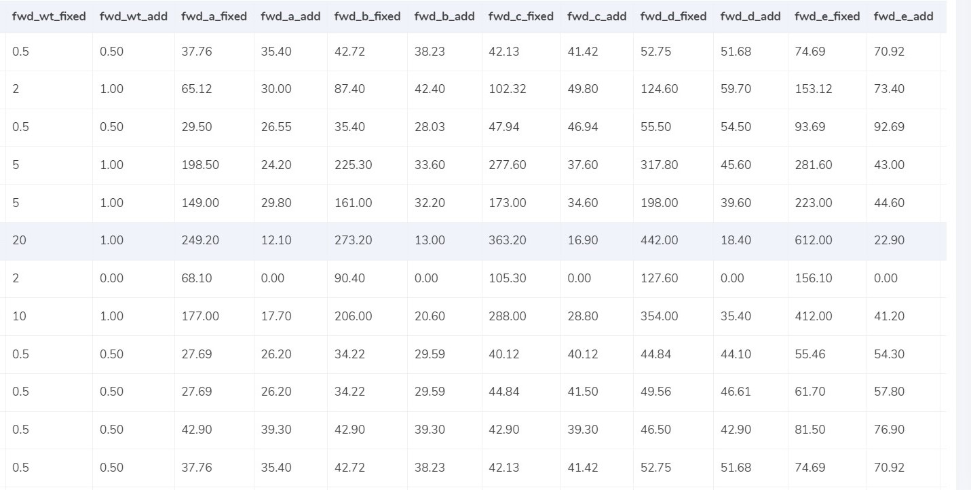Select the 198.50 cell
The image size is (971, 490).
click(x=199, y=165)
